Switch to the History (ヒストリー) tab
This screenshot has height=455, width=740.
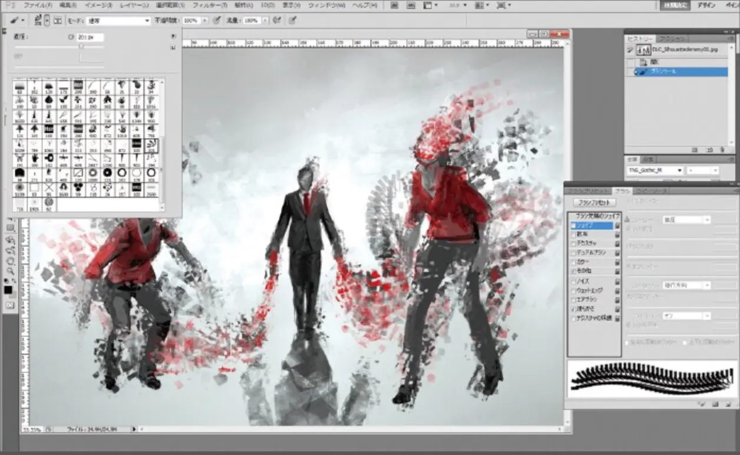tap(640, 38)
